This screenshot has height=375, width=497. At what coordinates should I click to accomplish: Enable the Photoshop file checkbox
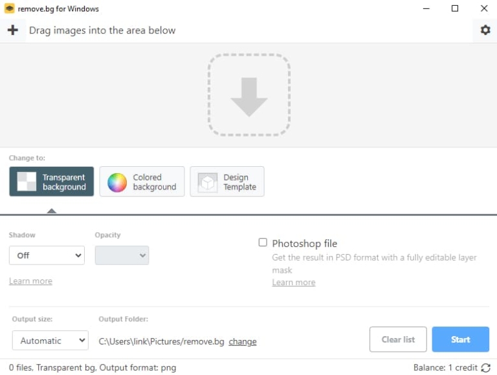click(263, 242)
